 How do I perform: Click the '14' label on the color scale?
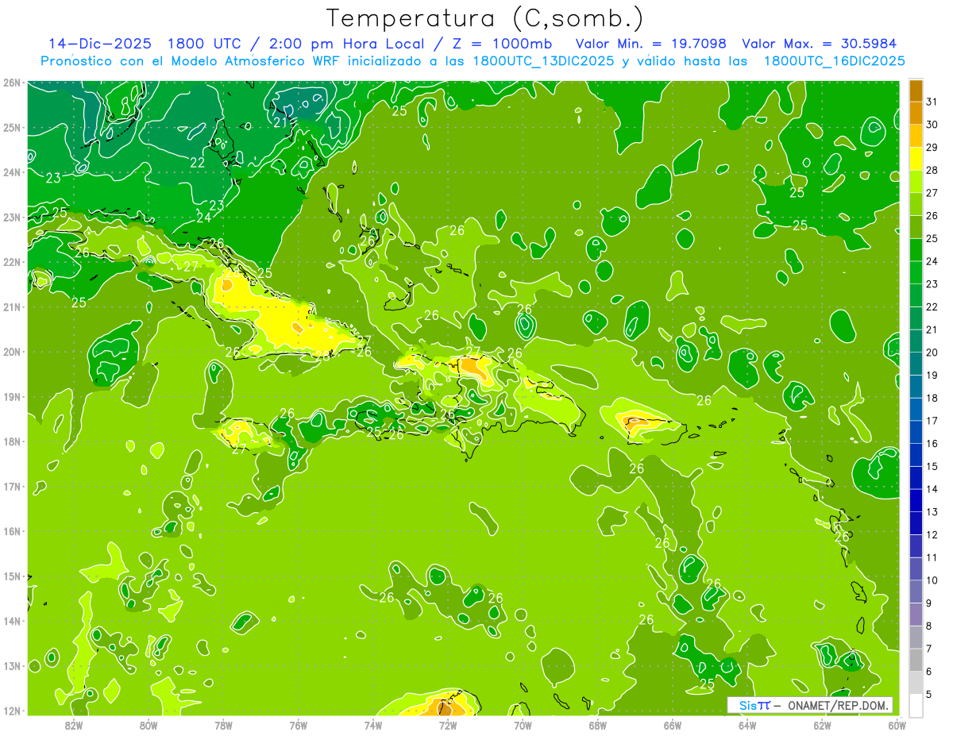point(932,489)
